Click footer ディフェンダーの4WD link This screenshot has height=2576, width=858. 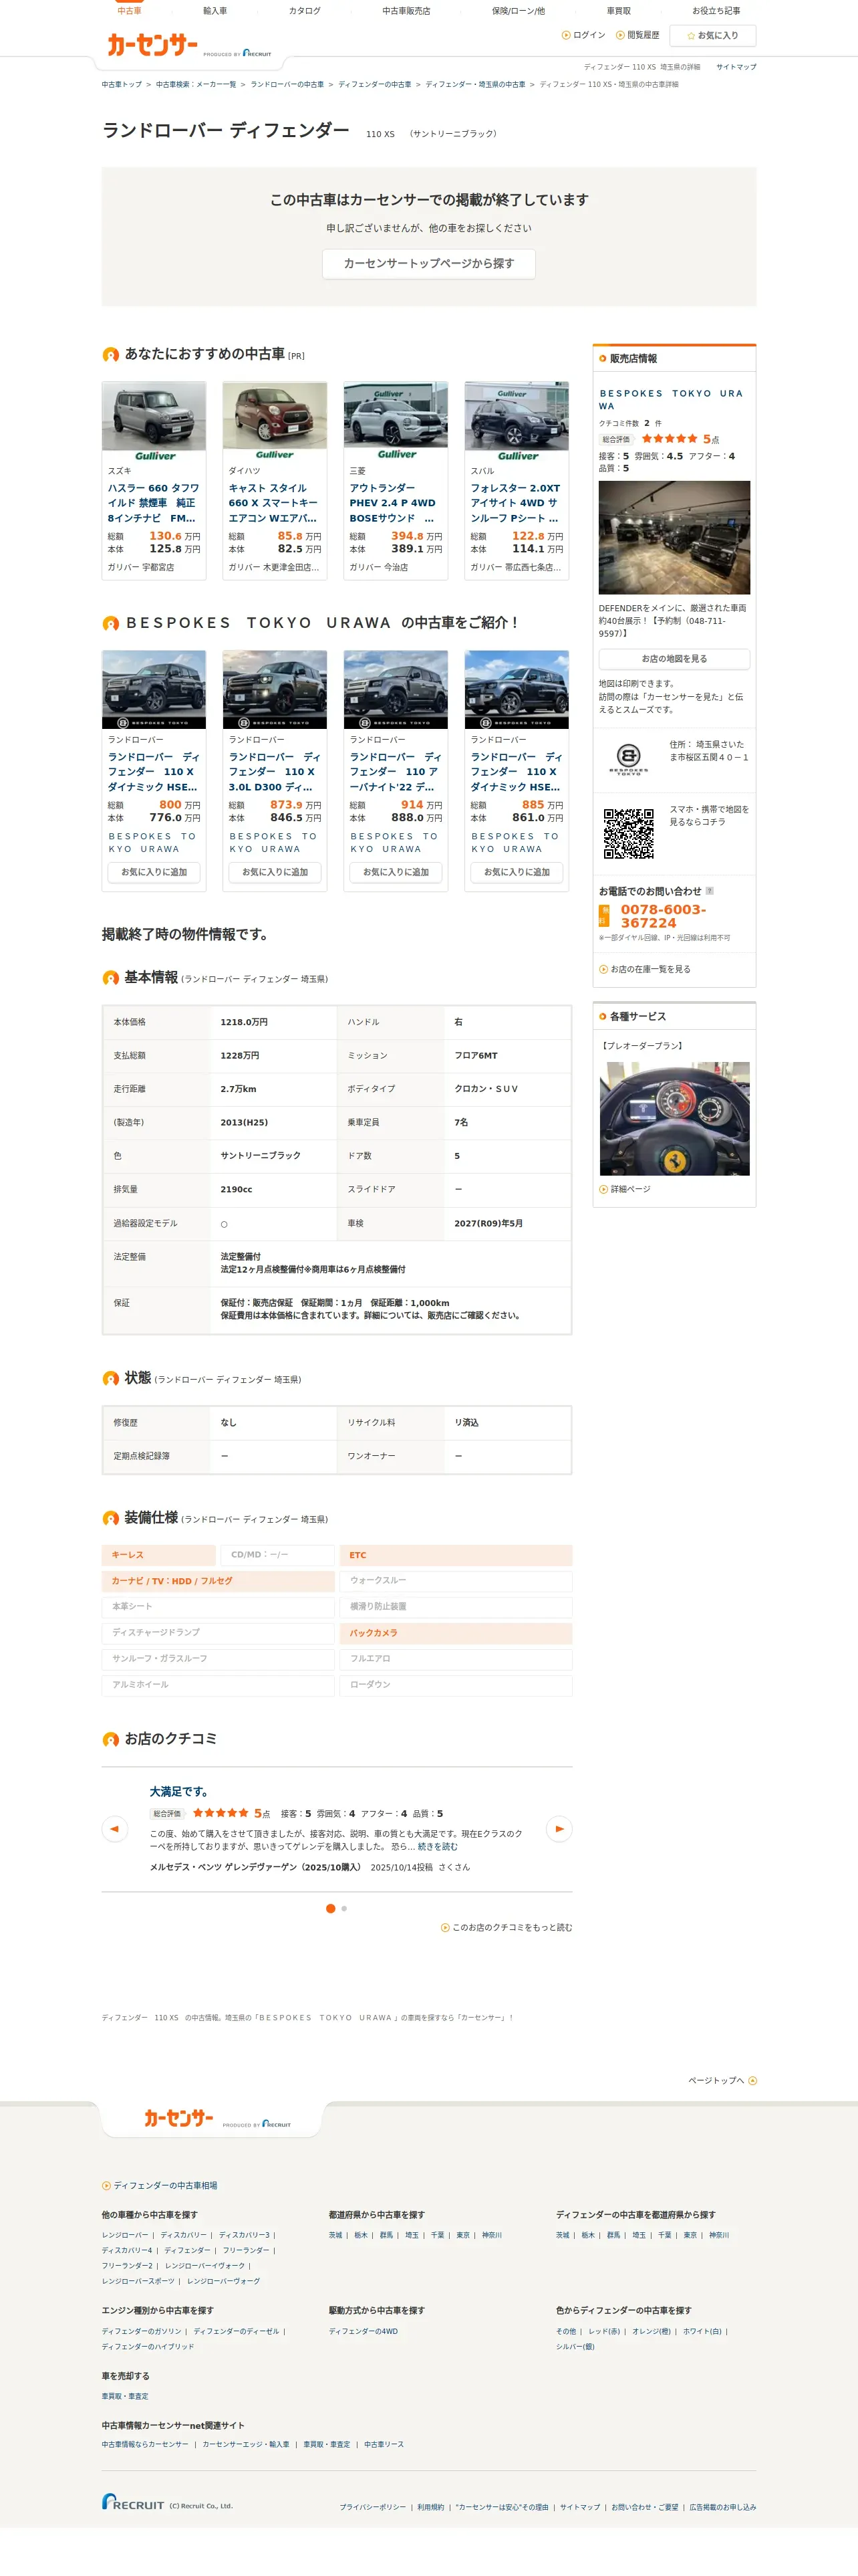click(x=364, y=2331)
